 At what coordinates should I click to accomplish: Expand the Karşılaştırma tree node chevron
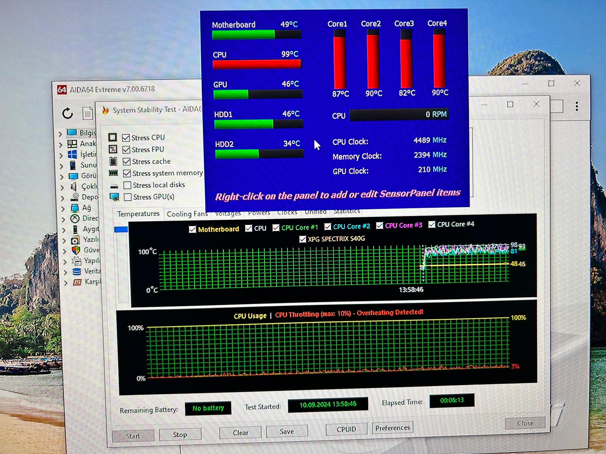(x=66, y=283)
